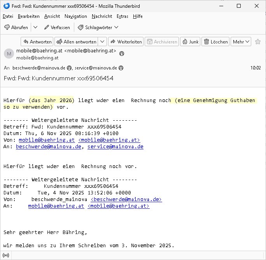
Task: Expand Allen antworten dropdown arrow
Action: (x=102, y=42)
